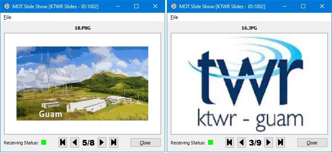Viewport: 332px width, 153px height.
Task: Click the TWR KTWR Guam logo slide
Action: pyautogui.click(x=249, y=83)
